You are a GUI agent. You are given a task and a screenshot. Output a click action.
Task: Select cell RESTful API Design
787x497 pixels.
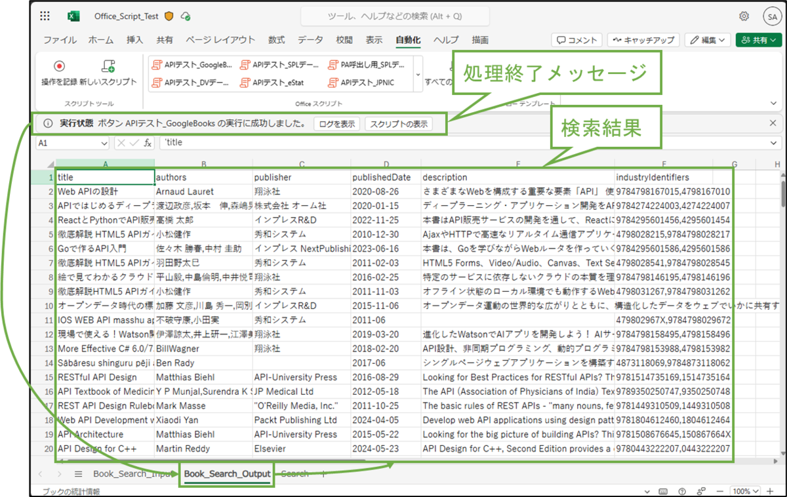[105, 377]
